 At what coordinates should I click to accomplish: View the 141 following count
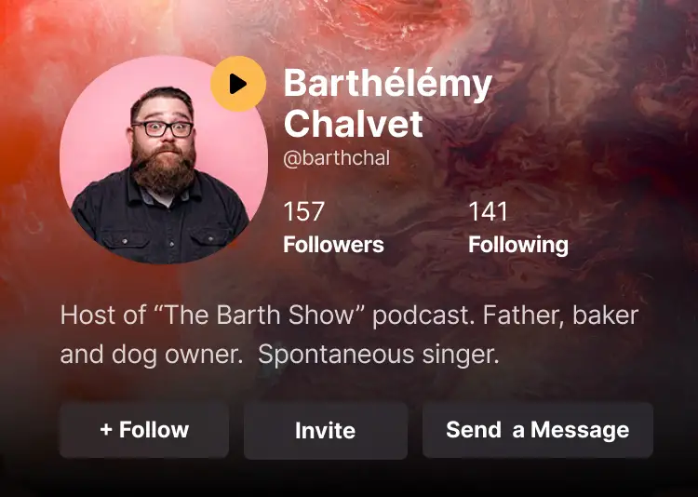pos(488,211)
